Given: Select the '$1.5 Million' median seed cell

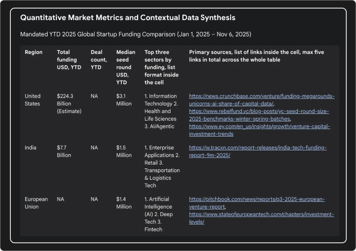Looking at the screenshot, I should pyautogui.click(x=124, y=151).
